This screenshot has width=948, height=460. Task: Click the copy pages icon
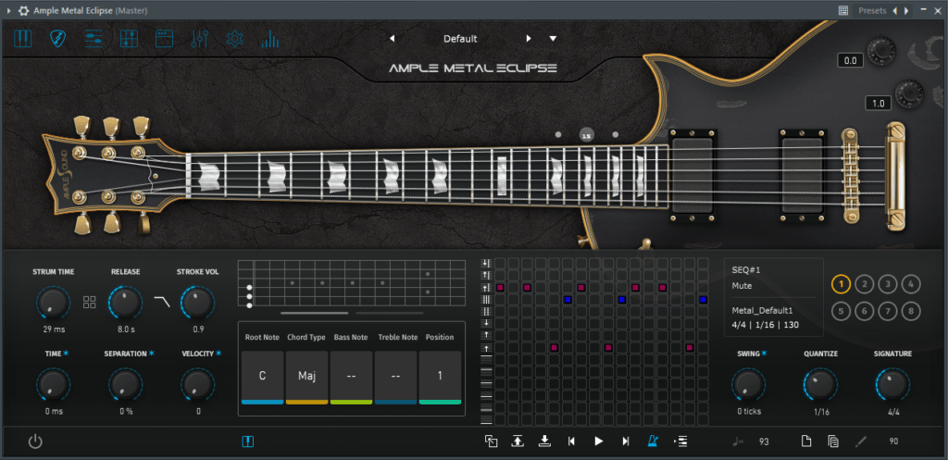pyautogui.click(x=833, y=441)
